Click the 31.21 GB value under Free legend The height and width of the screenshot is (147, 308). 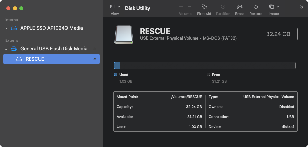point(219,81)
